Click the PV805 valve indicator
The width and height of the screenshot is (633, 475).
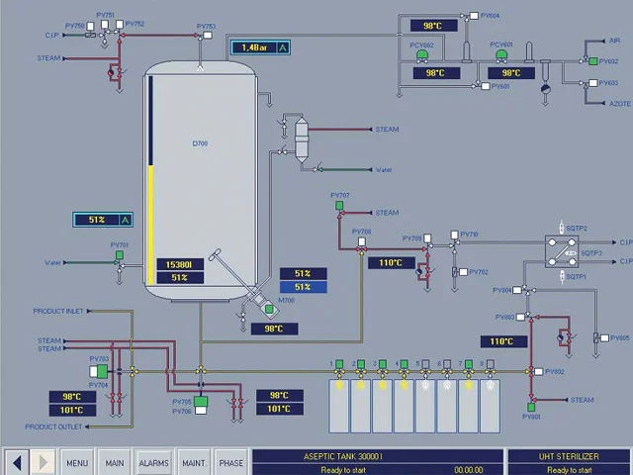pyautogui.click(x=604, y=338)
